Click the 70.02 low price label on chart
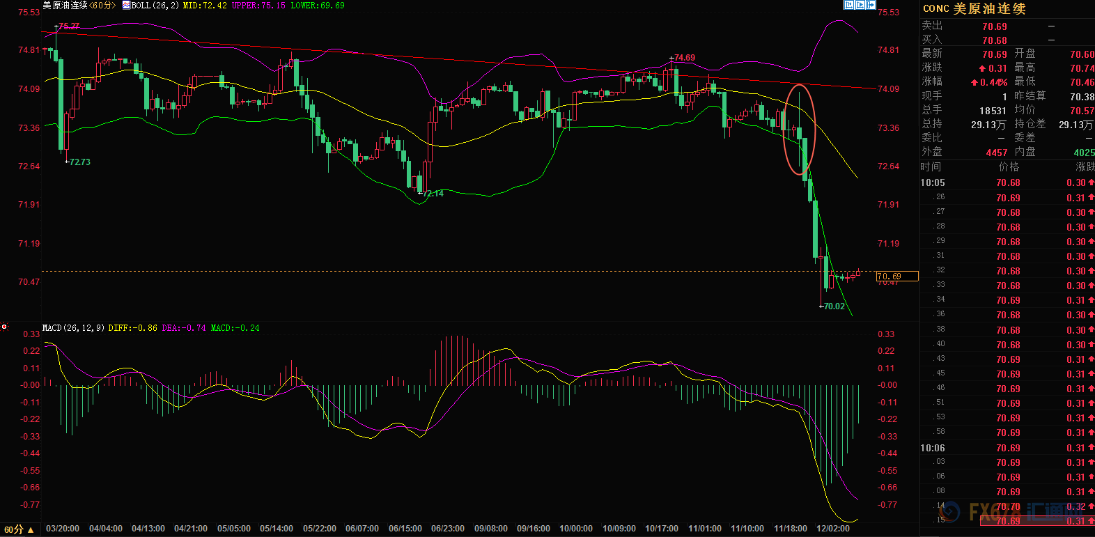This screenshot has width=1095, height=537. click(x=834, y=306)
